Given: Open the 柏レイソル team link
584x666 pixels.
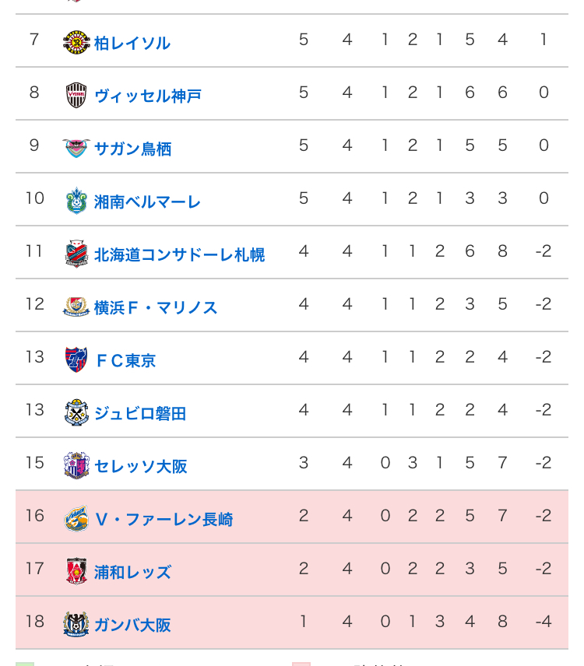Looking at the screenshot, I should coord(132,43).
